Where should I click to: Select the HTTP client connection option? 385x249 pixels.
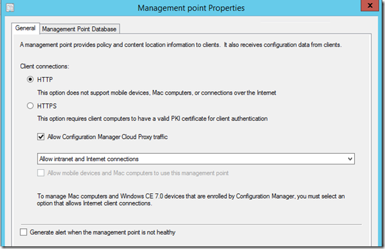(x=30, y=79)
